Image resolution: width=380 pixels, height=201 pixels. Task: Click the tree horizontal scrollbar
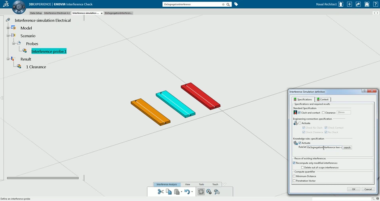pyautogui.click(x=43, y=178)
